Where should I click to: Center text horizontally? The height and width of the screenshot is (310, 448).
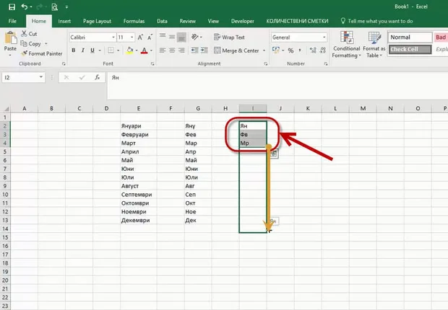coord(172,50)
